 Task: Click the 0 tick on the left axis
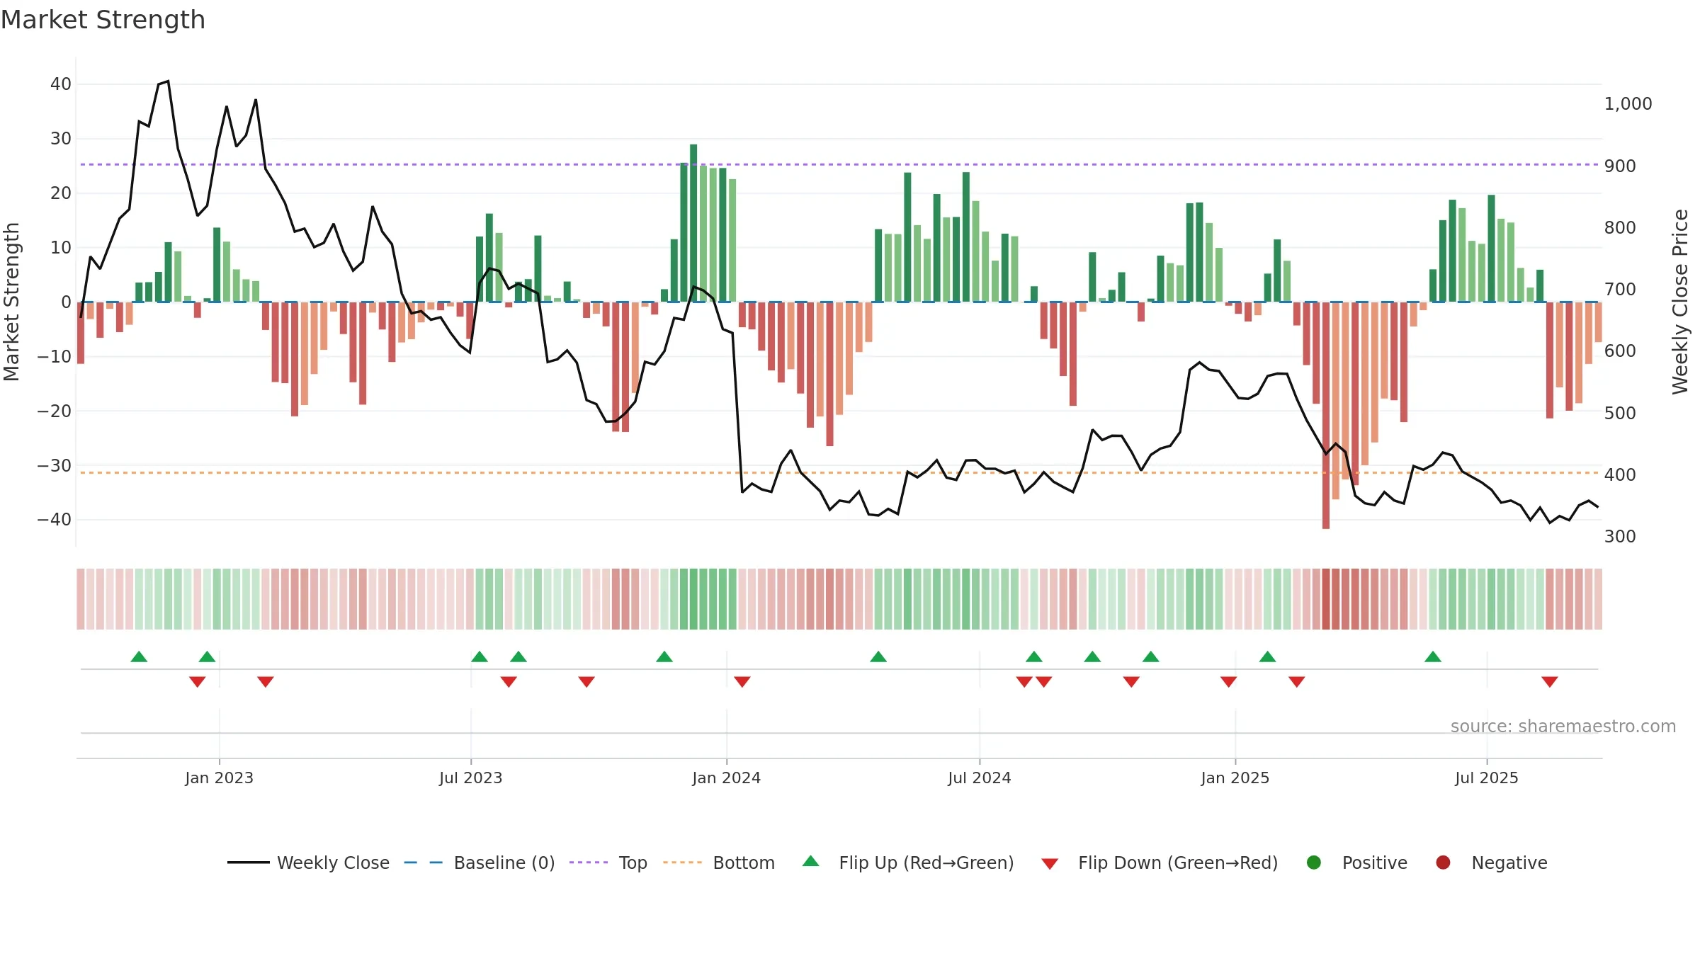67,302
